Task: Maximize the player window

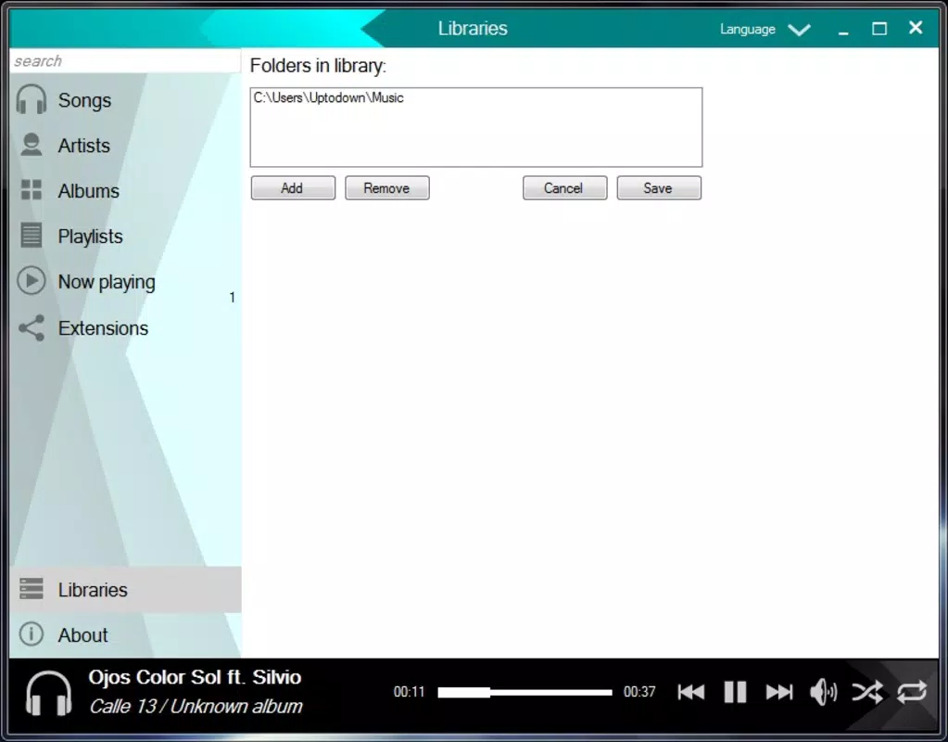Action: point(879,29)
